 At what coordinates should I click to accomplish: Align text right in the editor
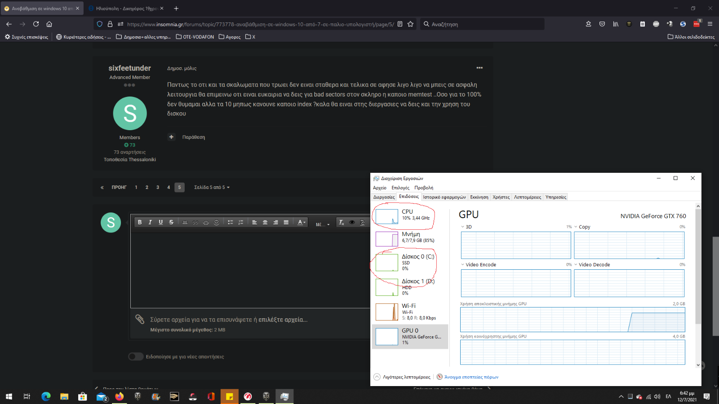275,222
